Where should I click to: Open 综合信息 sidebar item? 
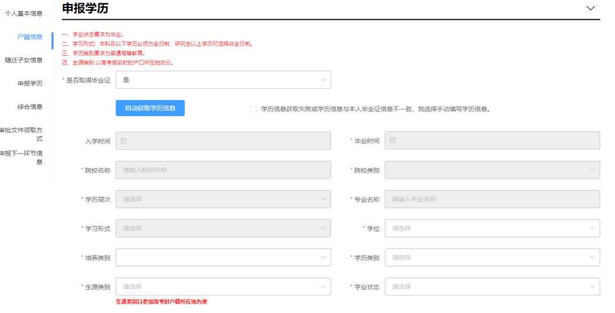[30, 106]
